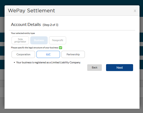Click the Account Details heading
This screenshot has height=113, width=143.
point(26,25)
